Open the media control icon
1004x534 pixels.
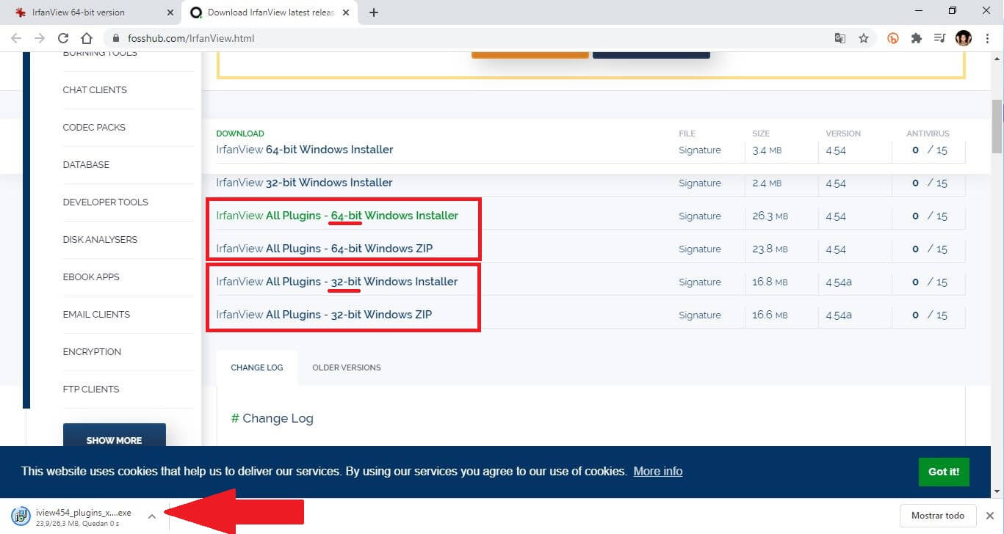coord(939,38)
